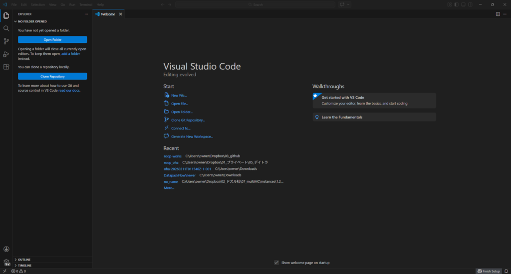511x274 pixels.
Task: Open recent folder roop-works
Action: point(173,156)
